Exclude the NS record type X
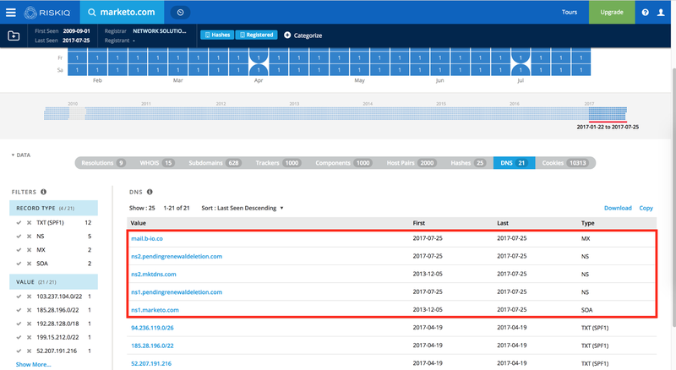The image size is (676, 370). point(29,237)
